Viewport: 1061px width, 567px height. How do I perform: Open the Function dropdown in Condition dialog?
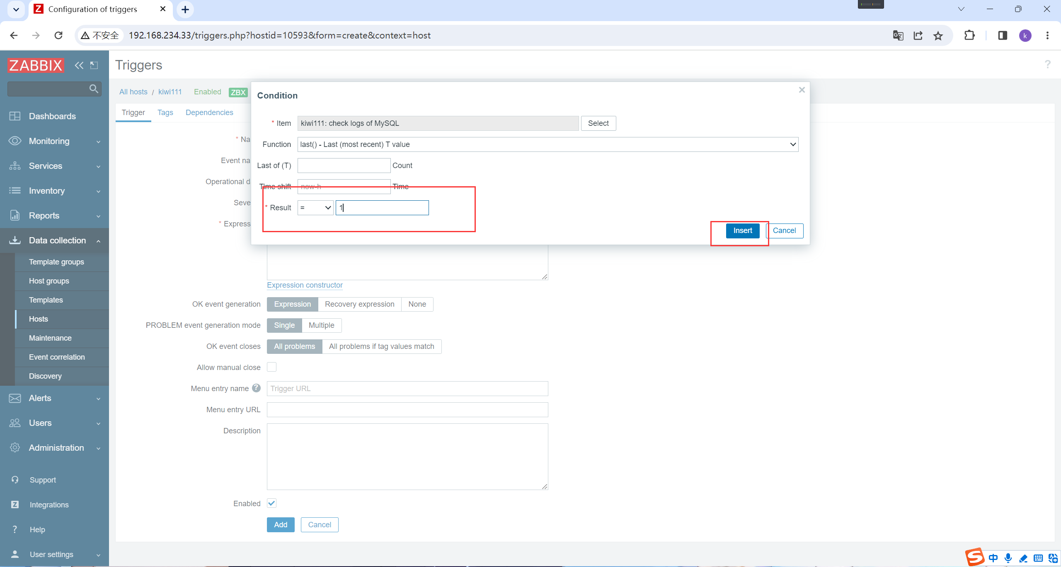point(547,144)
